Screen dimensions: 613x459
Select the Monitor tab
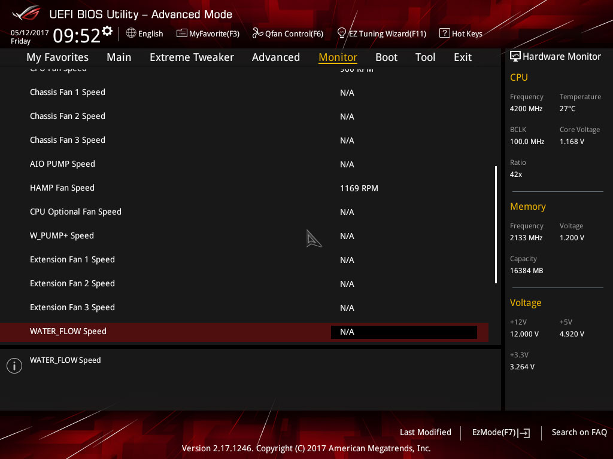coord(338,57)
